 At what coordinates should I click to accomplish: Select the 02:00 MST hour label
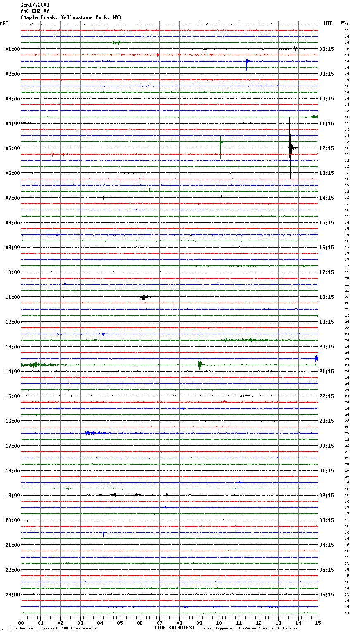point(13,74)
